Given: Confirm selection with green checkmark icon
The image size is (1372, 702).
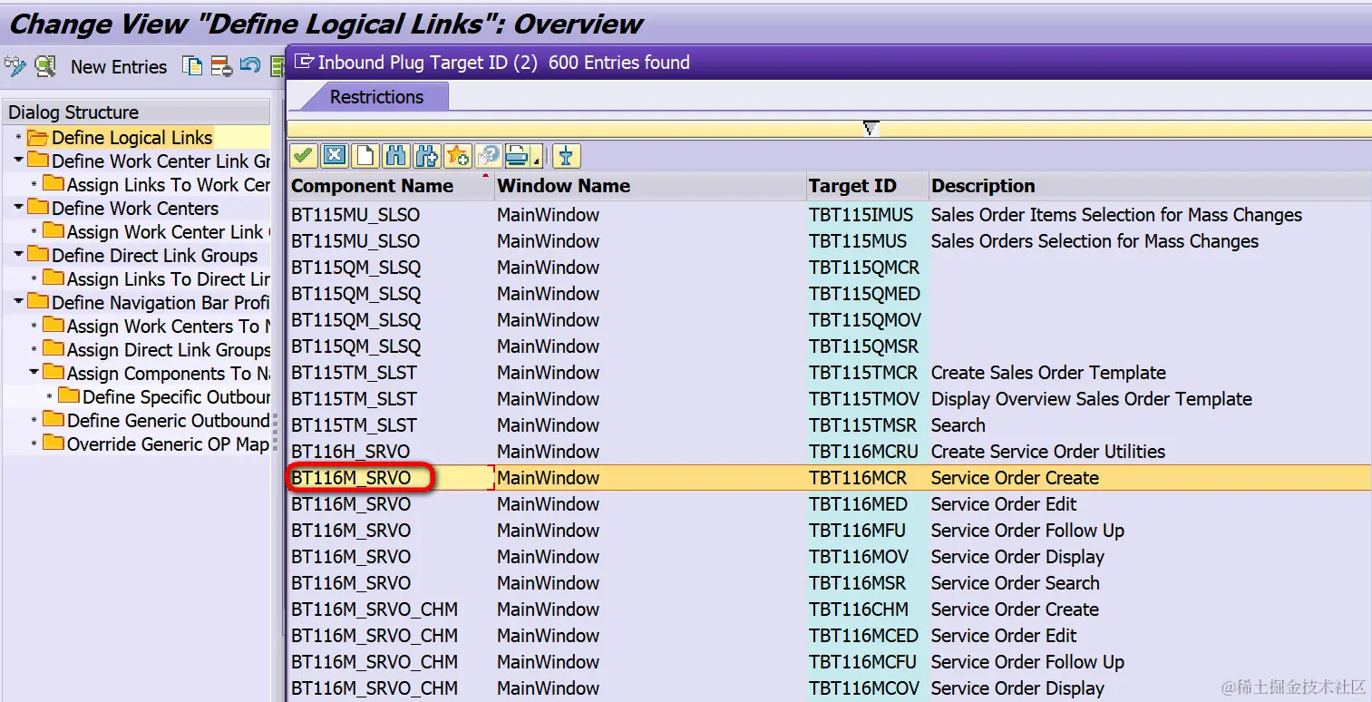Looking at the screenshot, I should (x=304, y=156).
